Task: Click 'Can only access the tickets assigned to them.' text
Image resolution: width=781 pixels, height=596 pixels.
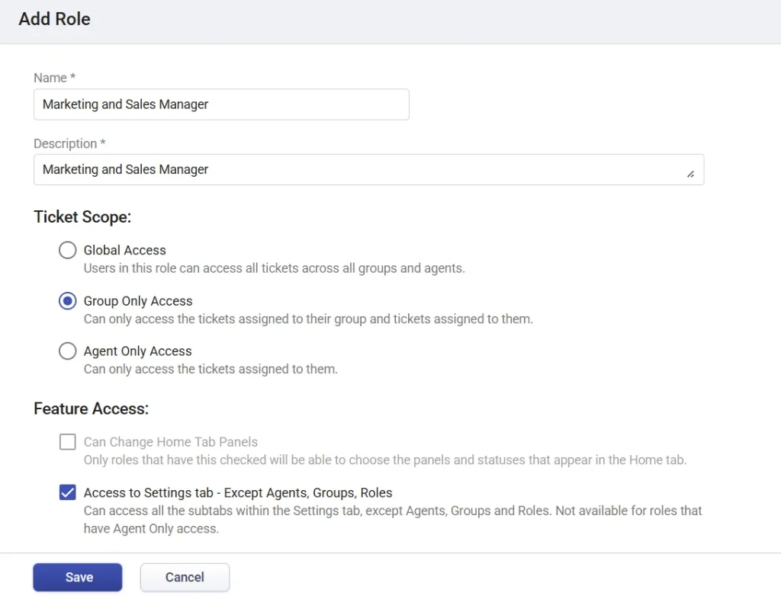Action: (x=211, y=369)
